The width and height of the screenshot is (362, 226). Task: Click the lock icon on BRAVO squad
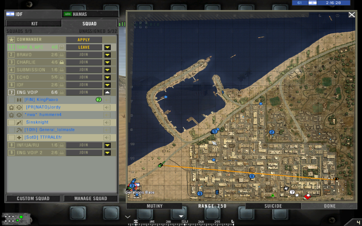(x=62, y=55)
